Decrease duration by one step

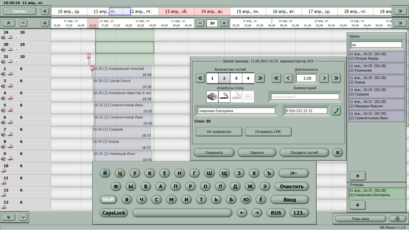click(288, 78)
